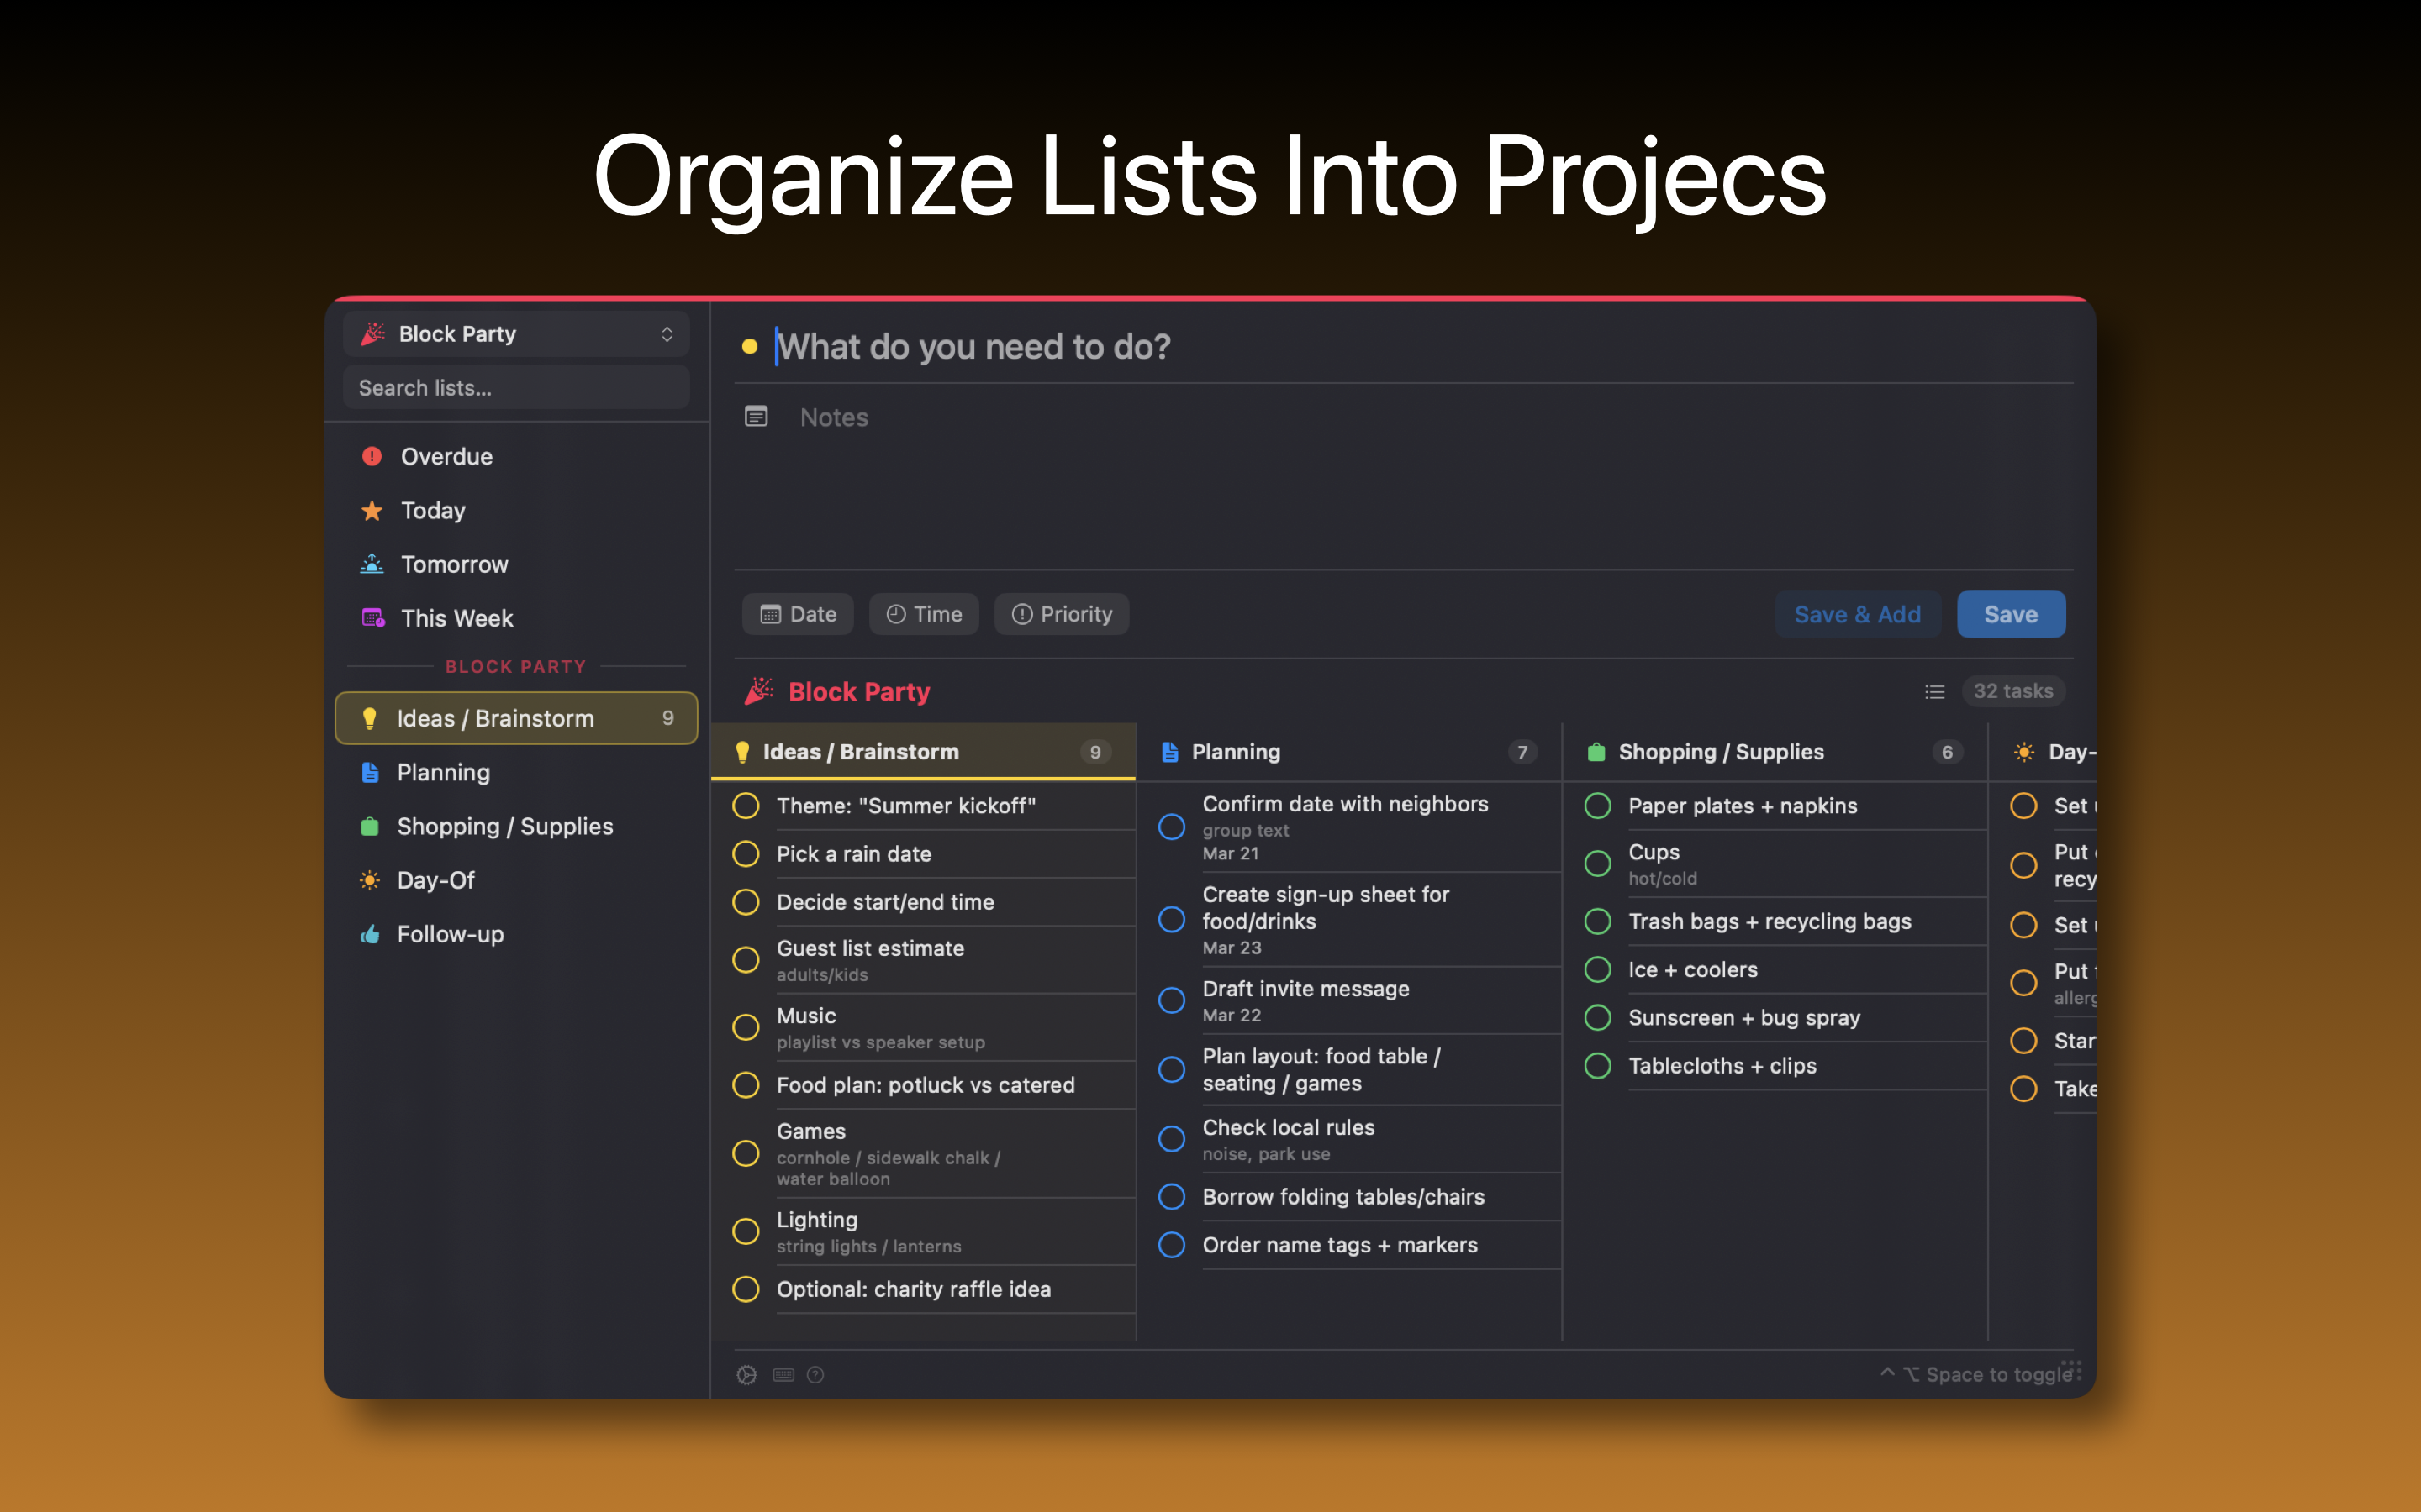Open the Date picker button

797,614
